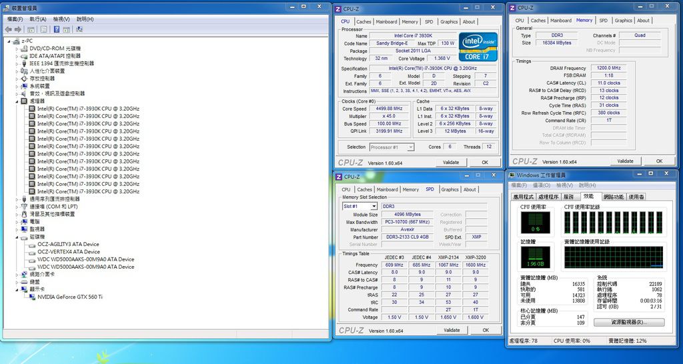Expand the IDE ATA/ATAPI 控制器 node
The height and width of the screenshot is (364, 683).
[17, 56]
